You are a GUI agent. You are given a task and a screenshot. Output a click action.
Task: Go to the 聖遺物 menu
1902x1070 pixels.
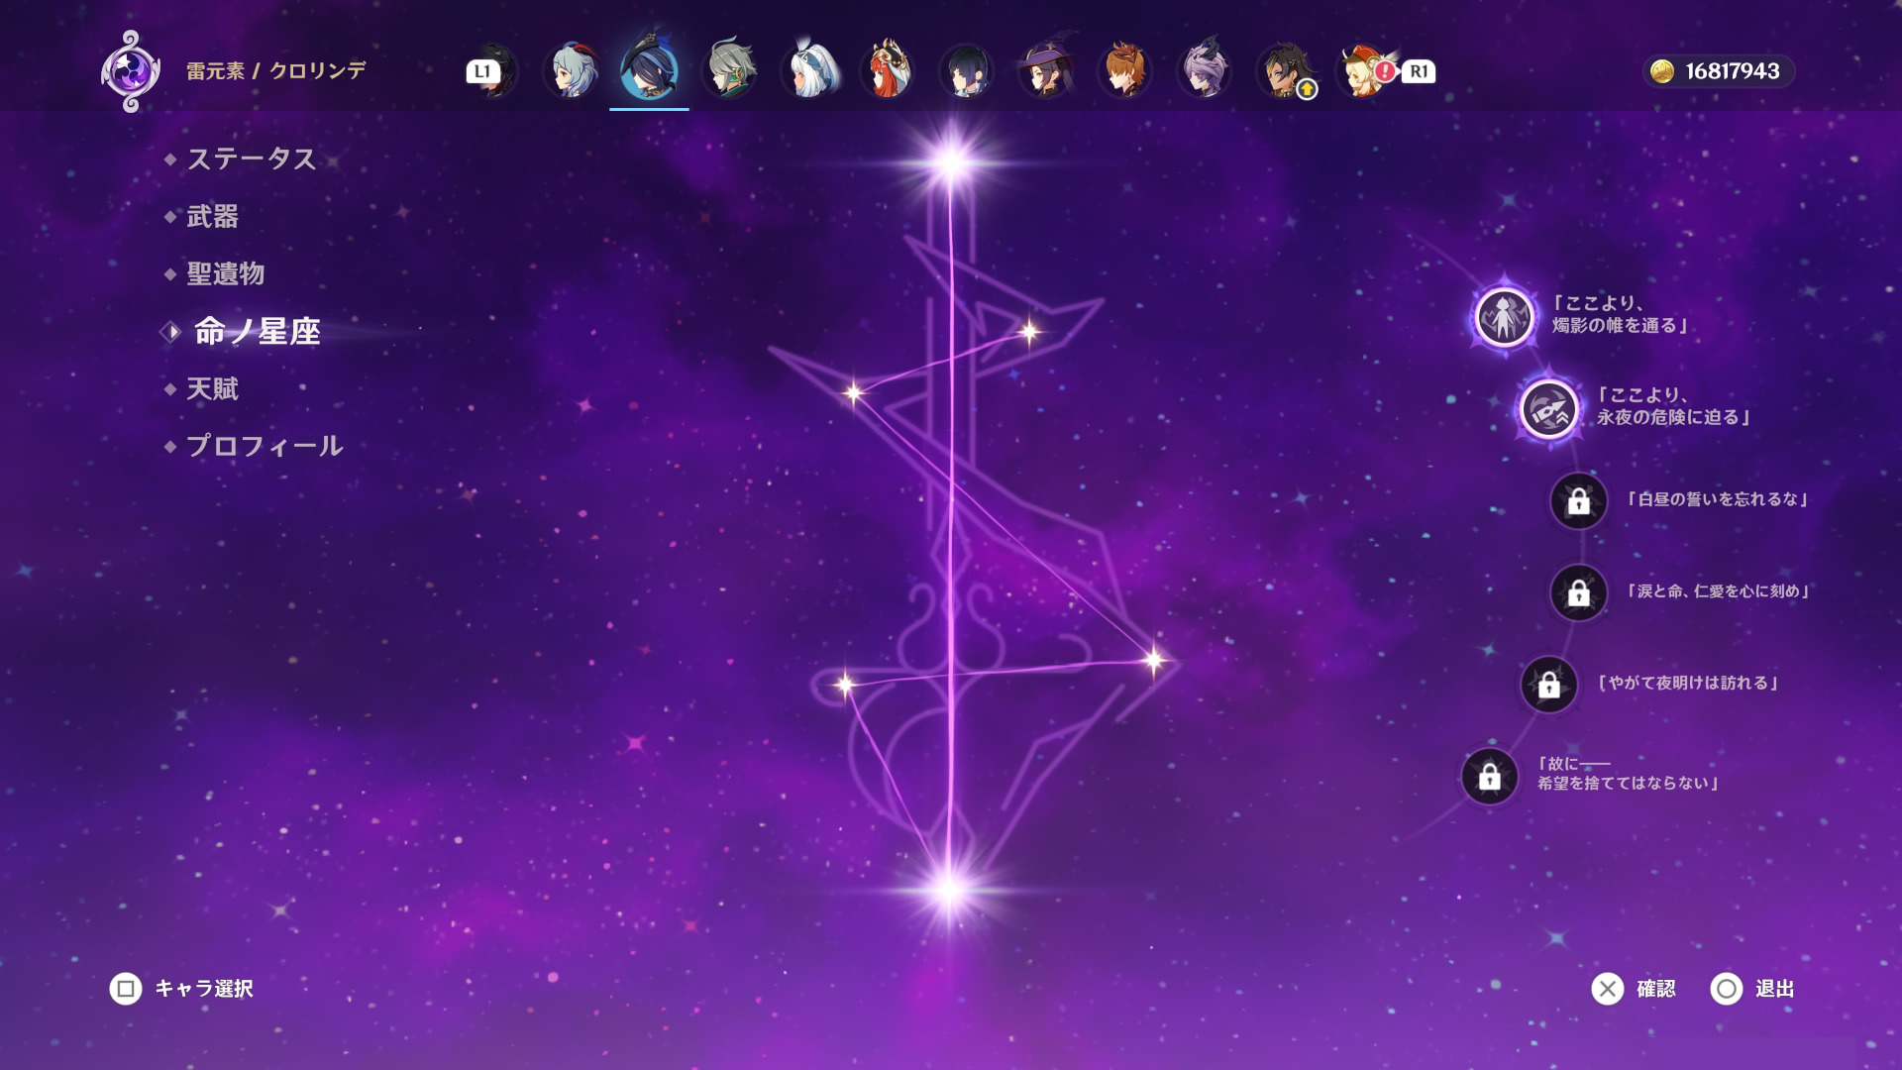tap(226, 273)
